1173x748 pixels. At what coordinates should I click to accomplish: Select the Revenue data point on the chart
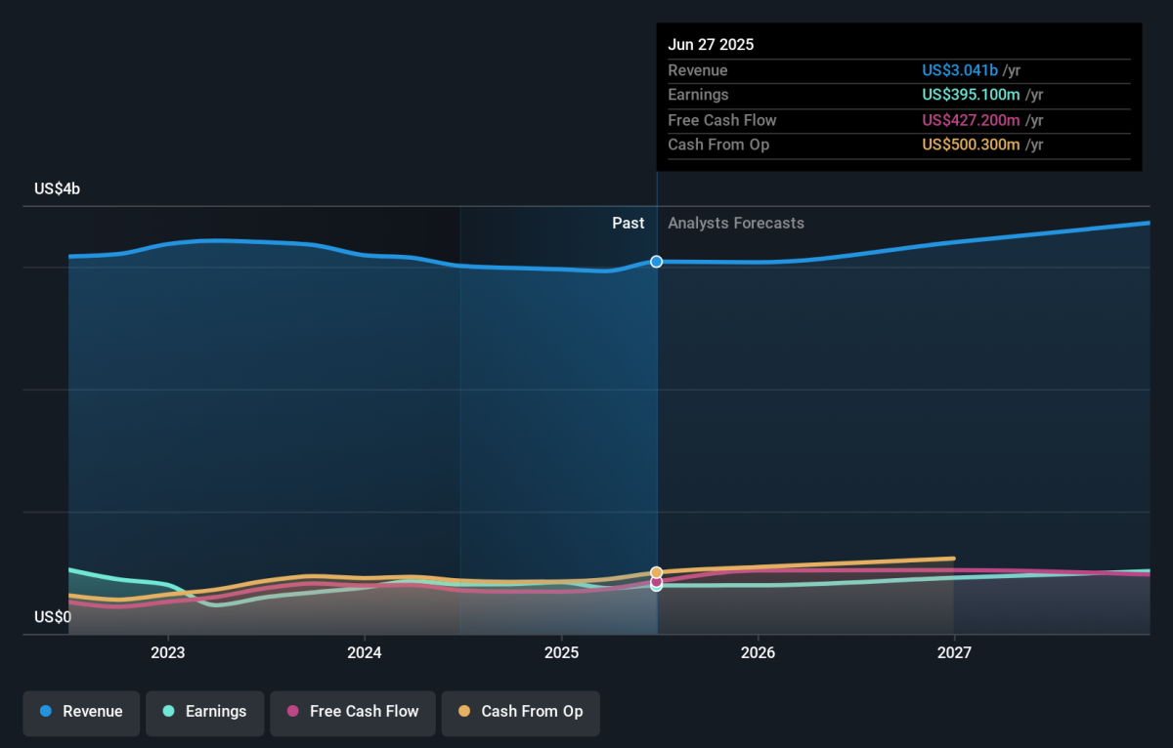tap(657, 262)
